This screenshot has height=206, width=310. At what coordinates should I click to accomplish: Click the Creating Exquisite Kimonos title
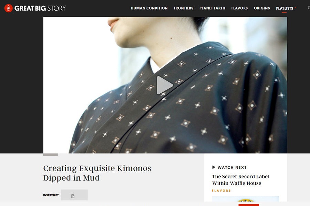point(97,173)
